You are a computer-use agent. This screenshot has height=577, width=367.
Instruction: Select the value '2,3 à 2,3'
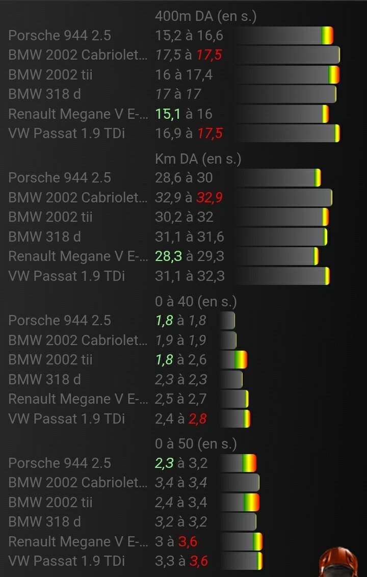click(x=181, y=380)
